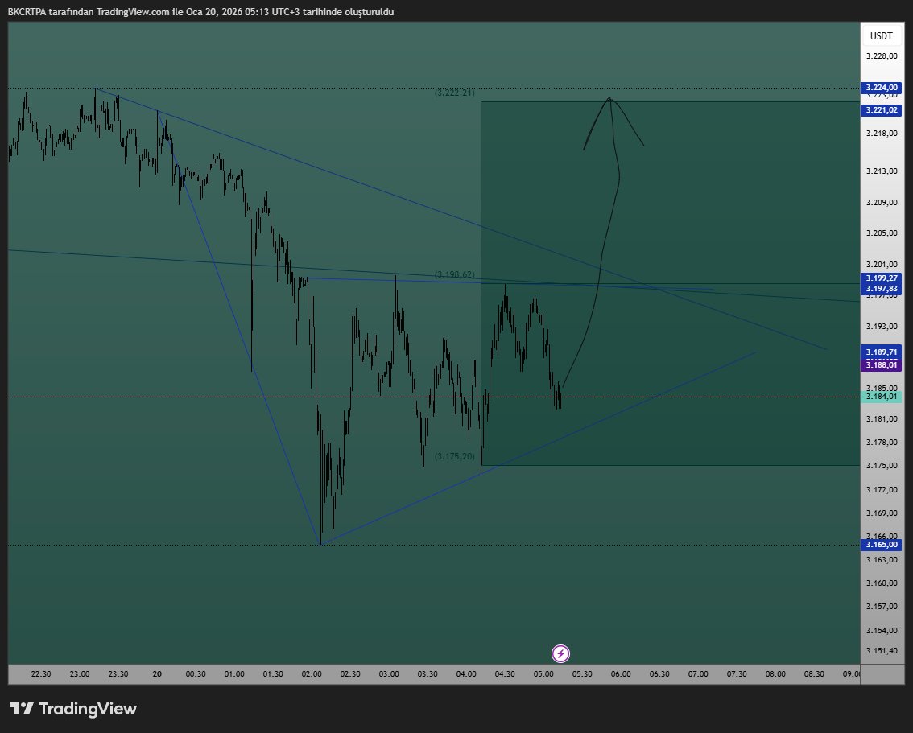Click the 3.181,00 price axis value
The height and width of the screenshot is (733, 913).
click(881, 419)
